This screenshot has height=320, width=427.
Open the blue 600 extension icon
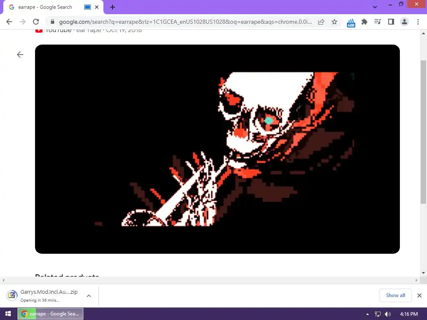tap(351, 23)
